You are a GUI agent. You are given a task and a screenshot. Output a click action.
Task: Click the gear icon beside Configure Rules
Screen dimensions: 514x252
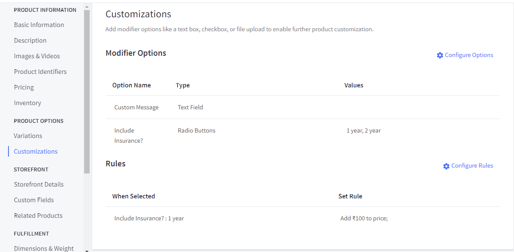click(446, 166)
